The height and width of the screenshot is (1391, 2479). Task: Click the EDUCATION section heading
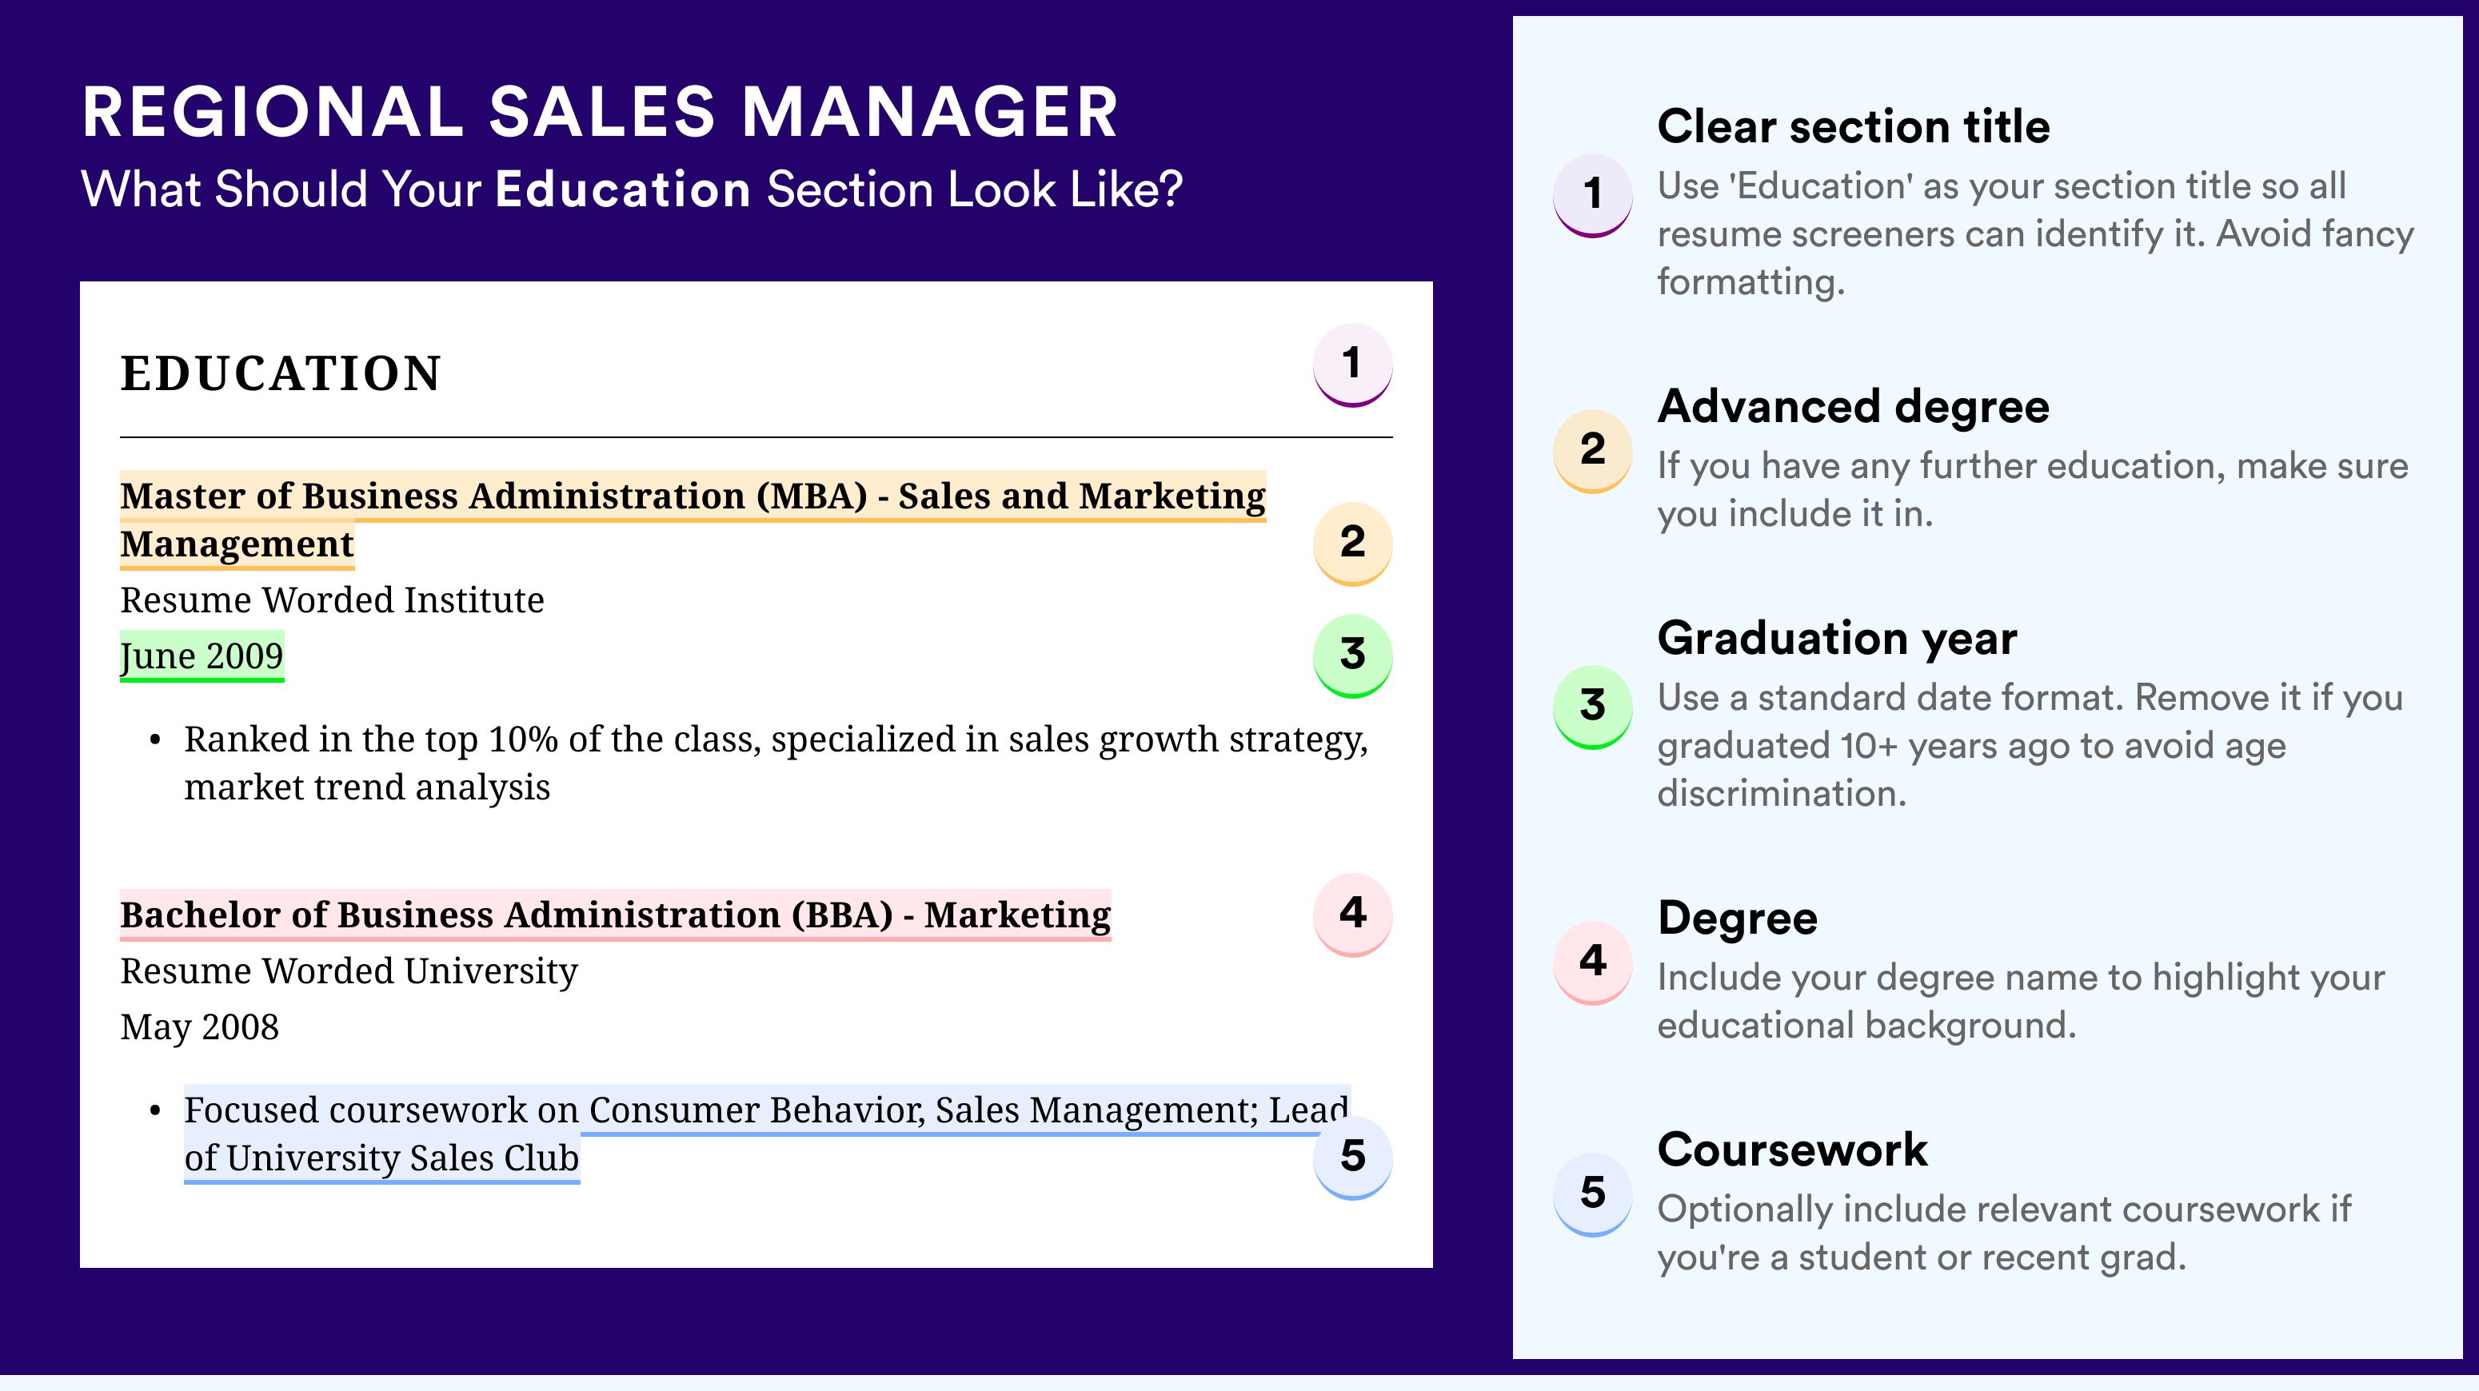[281, 373]
